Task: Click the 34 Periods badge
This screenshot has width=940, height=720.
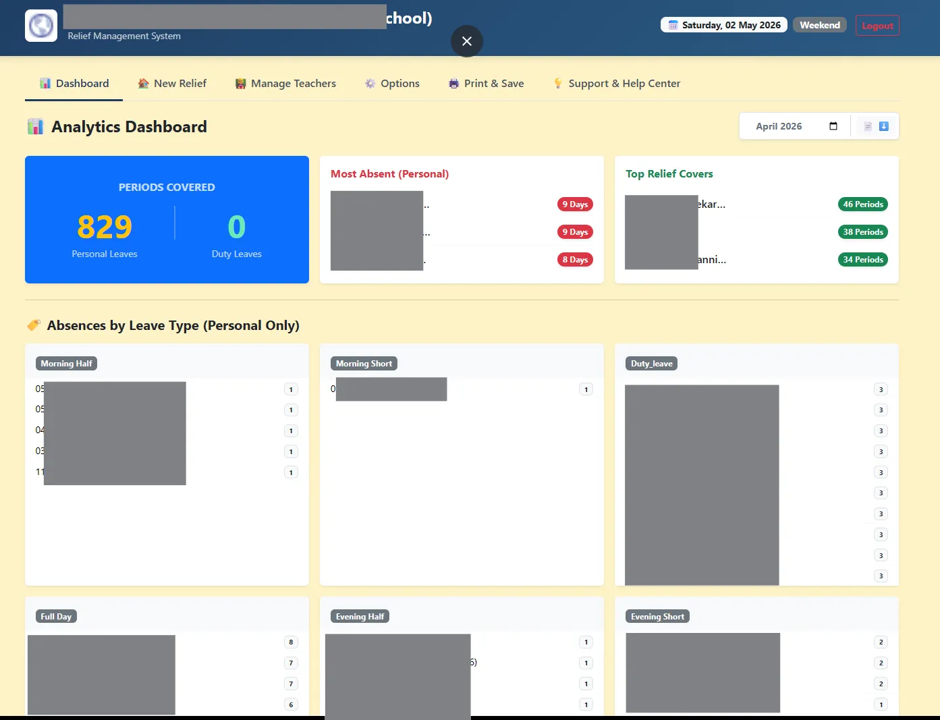Action: pyautogui.click(x=863, y=260)
